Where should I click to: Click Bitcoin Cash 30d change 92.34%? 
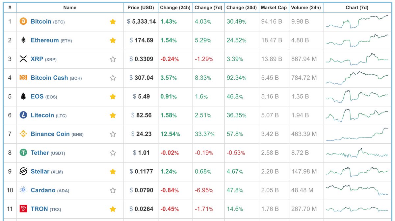coord(237,78)
